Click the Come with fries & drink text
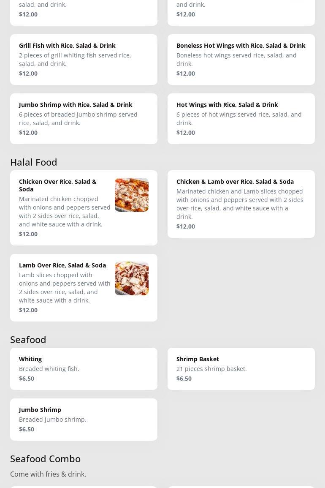 [x=48, y=474]
